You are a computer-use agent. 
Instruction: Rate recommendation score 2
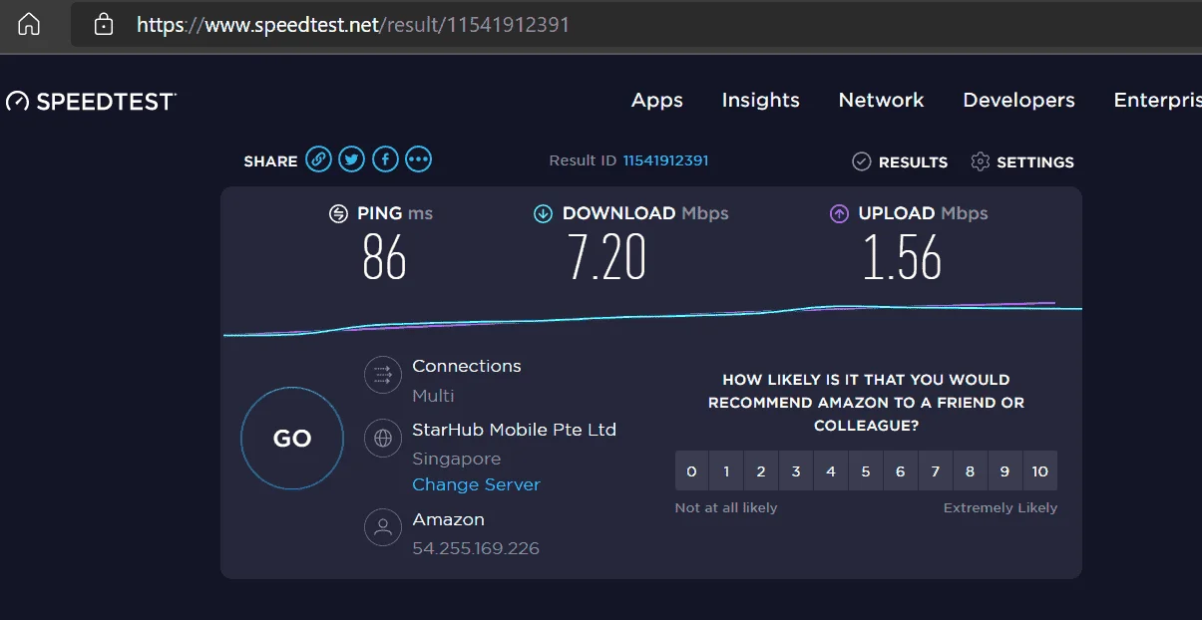coord(761,470)
